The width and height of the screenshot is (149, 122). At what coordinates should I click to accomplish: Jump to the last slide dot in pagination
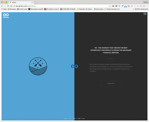pos(84,118)
